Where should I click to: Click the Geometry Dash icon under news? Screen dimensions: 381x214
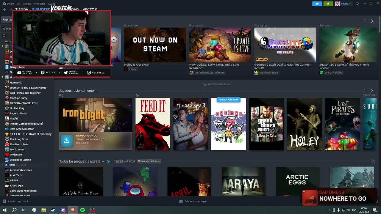[x=256, y=73]
